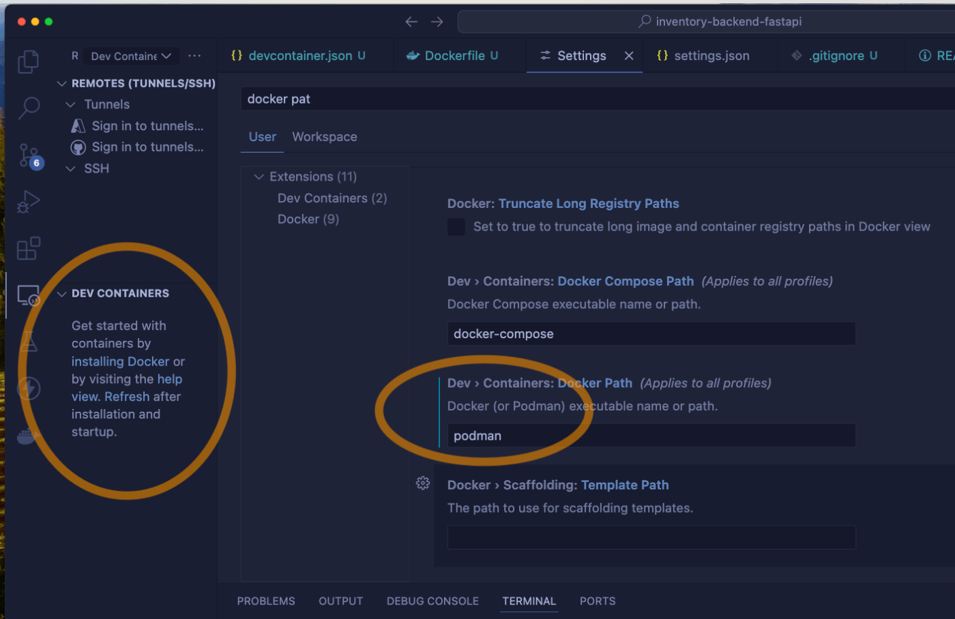Click the Go Forward arrow in title bar

437,22
